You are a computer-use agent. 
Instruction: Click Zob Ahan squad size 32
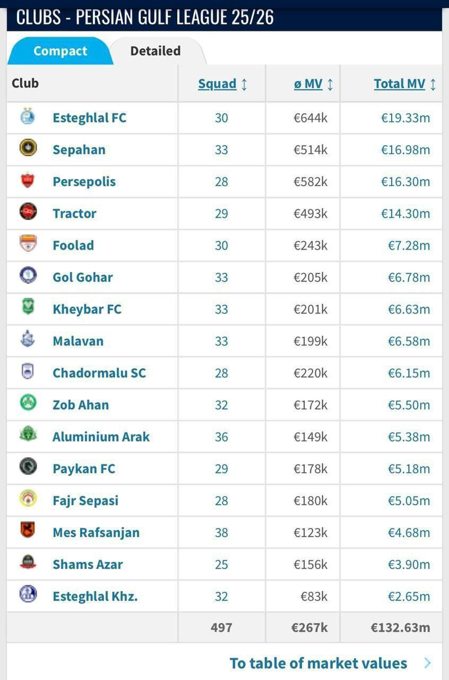[x=222, y=405]
